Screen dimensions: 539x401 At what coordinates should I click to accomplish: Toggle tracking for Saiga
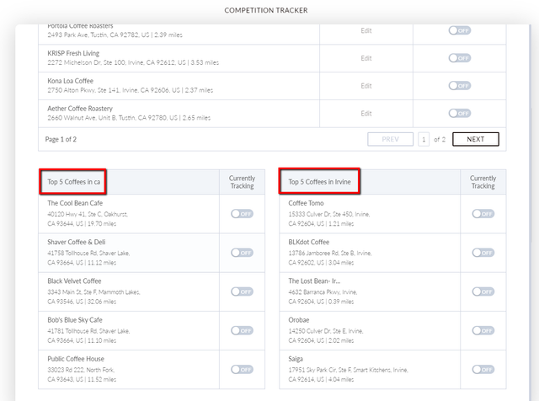pyautogui.click(x=483, y=369)
